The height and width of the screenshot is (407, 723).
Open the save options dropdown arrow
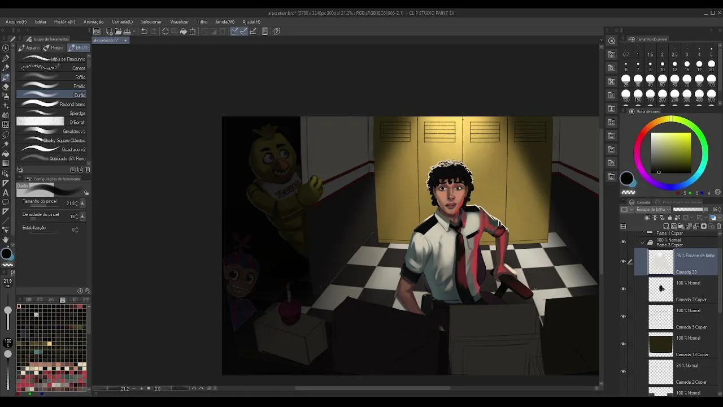pyautogui.click(x=133, y=31)
